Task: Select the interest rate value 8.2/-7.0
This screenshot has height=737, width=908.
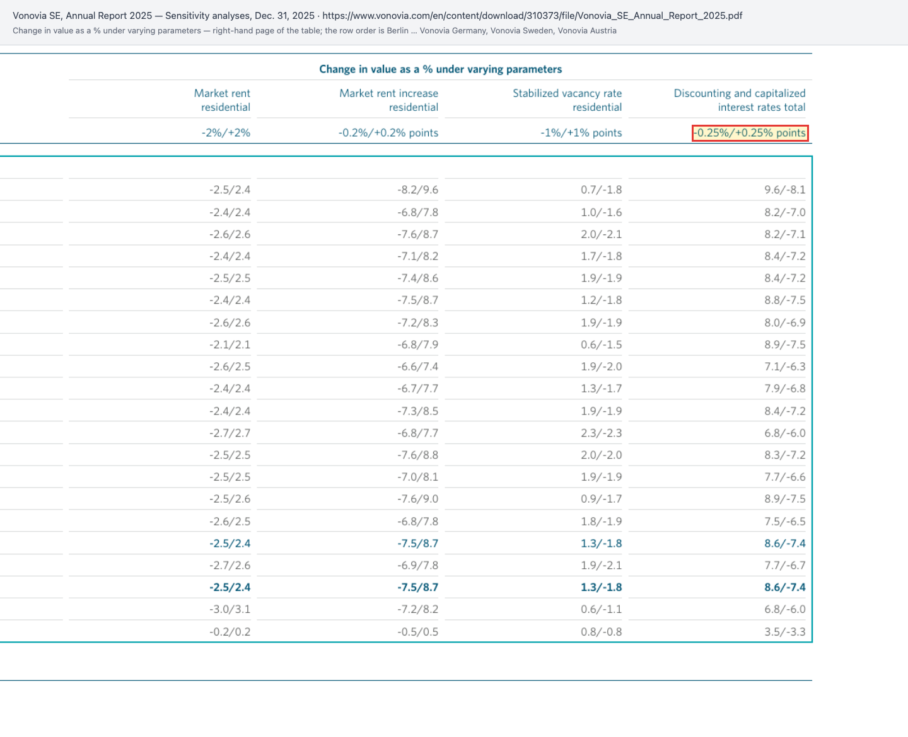Action: click(785, 212)
